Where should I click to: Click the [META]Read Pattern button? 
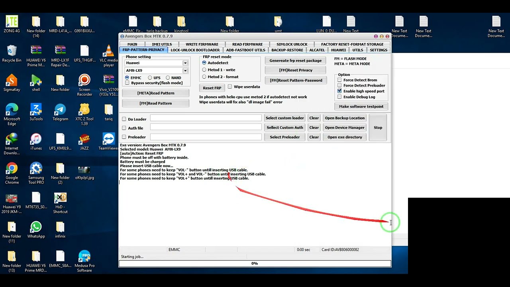click(x=156, y=93)
